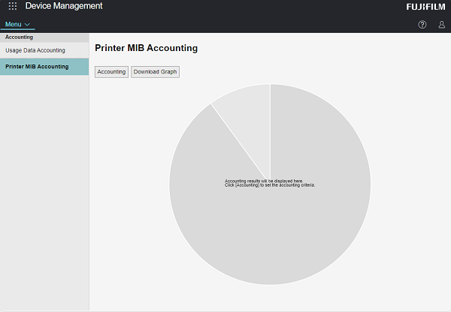Viewport: 451px width, 312px height.
Task: Click the help question mark icon
Action: [422, 25]
